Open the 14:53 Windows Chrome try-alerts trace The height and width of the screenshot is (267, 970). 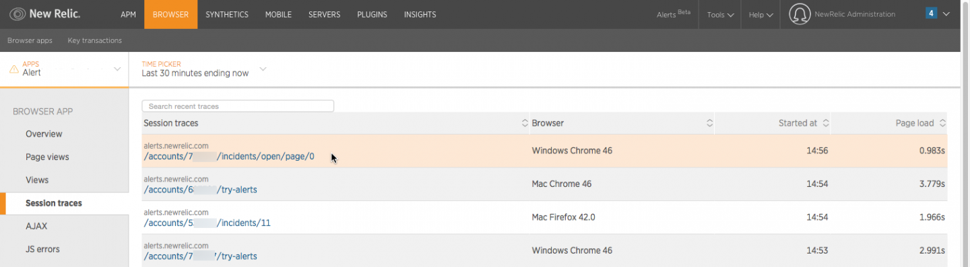point(200,256)
